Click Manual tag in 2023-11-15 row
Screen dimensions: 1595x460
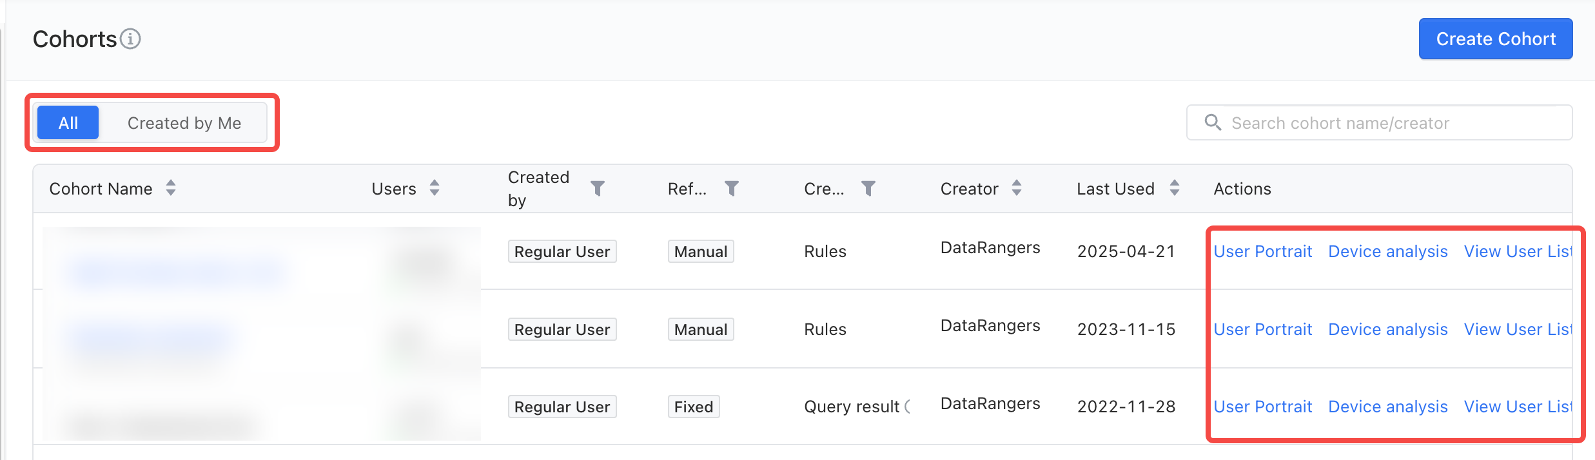[x=701, y=329]
